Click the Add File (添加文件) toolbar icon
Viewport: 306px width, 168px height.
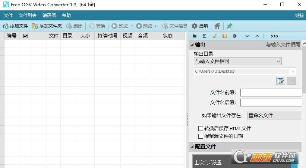coord(6,26)
